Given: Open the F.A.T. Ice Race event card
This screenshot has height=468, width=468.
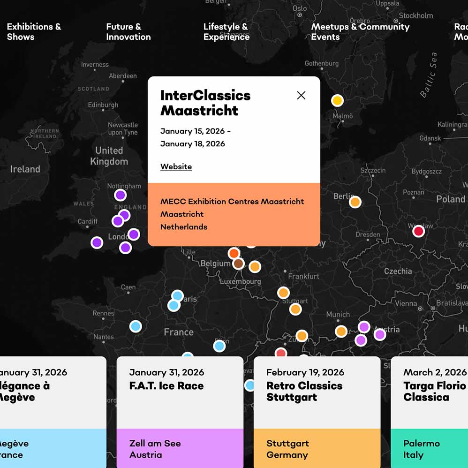Looking at the screenshot, I should point(180,412).
